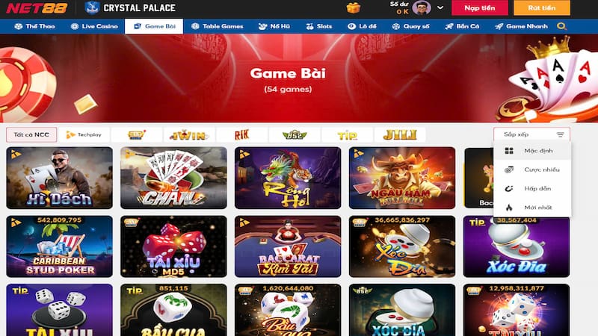Filter by Techplay provider logo
598x336 pixels.
[84, 135]
